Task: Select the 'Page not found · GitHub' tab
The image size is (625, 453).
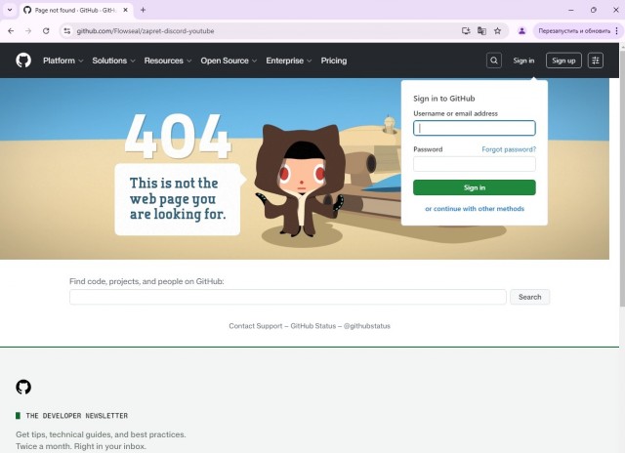Action: click(75, 10)
